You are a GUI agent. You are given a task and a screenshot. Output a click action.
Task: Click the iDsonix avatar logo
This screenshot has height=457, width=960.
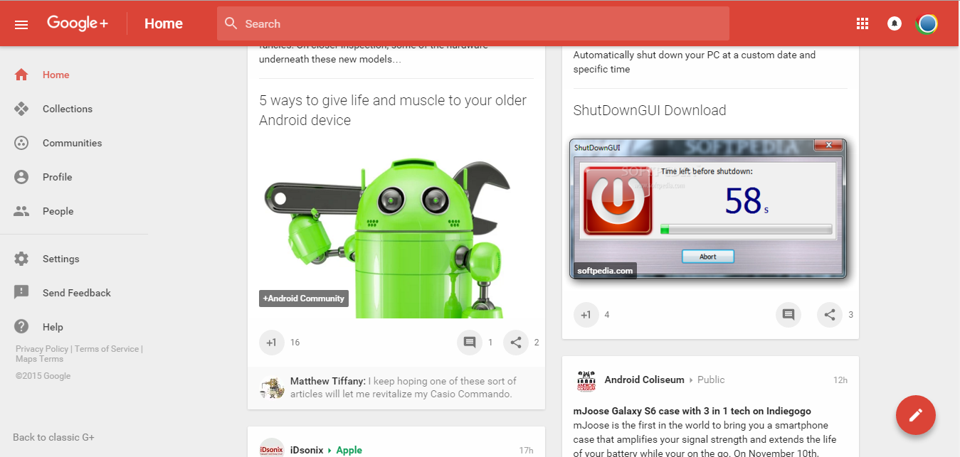click(x=272, y=450)
